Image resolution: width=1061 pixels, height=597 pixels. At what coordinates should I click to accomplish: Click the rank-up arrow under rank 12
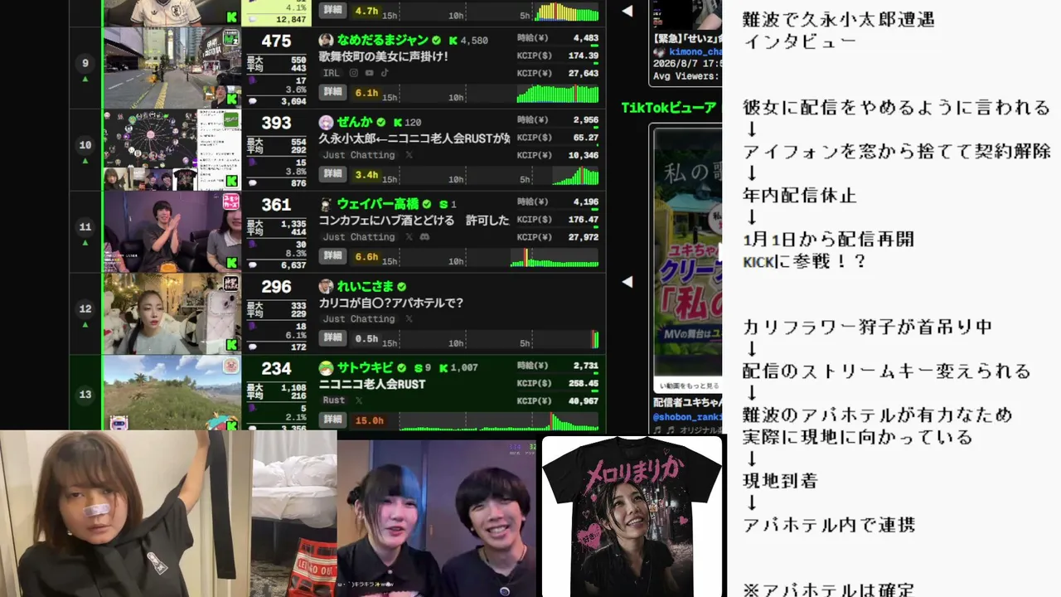coord(85,325)
